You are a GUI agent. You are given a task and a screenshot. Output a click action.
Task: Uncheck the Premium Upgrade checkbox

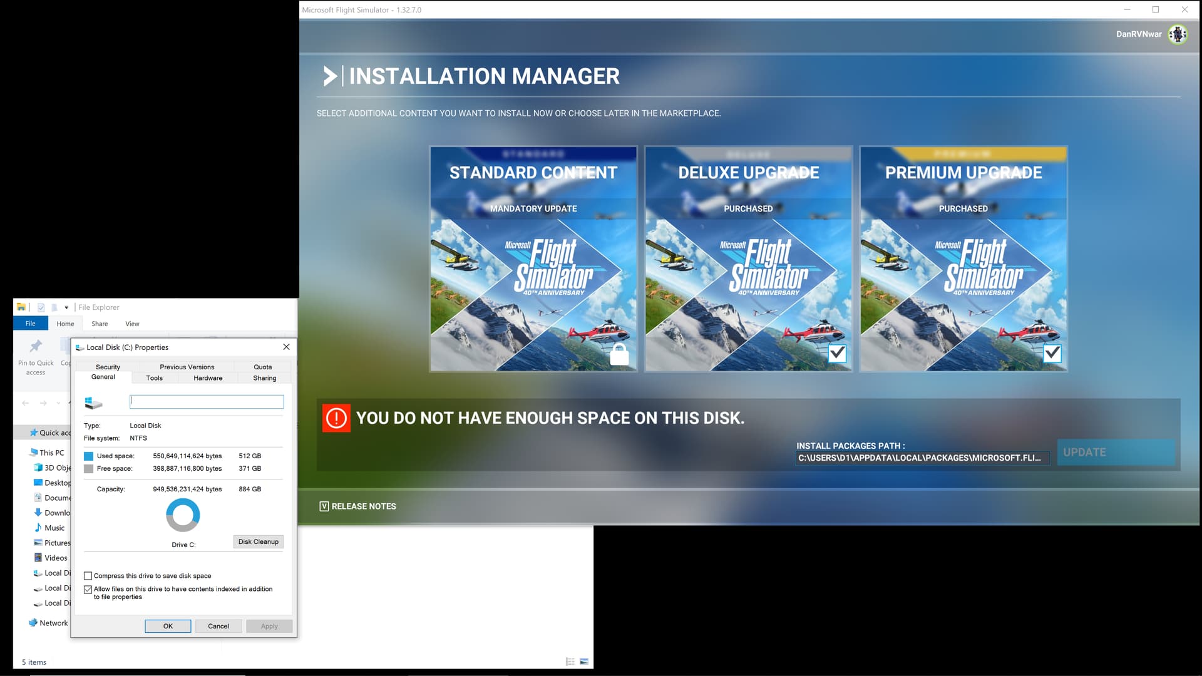pyautogui.click(x=1052, y=354)
